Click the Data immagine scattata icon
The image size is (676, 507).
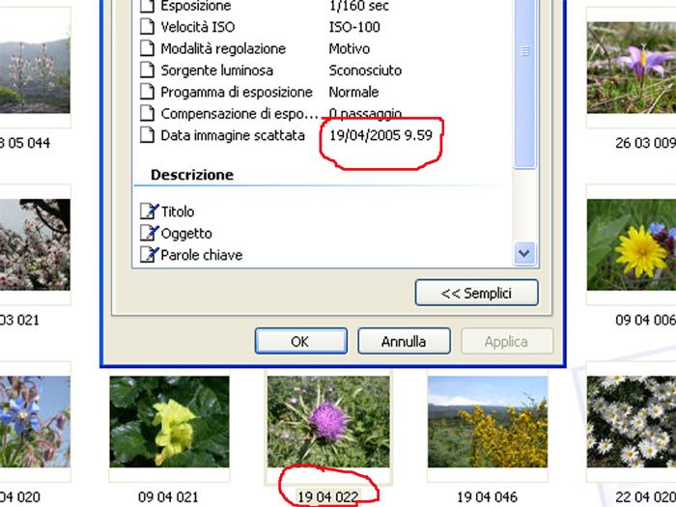[x=148, y=136]
